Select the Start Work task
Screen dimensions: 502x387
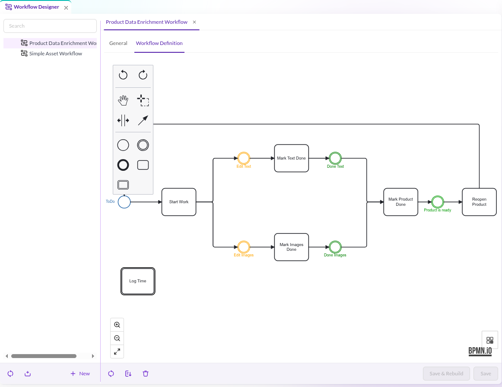[179, 202]
